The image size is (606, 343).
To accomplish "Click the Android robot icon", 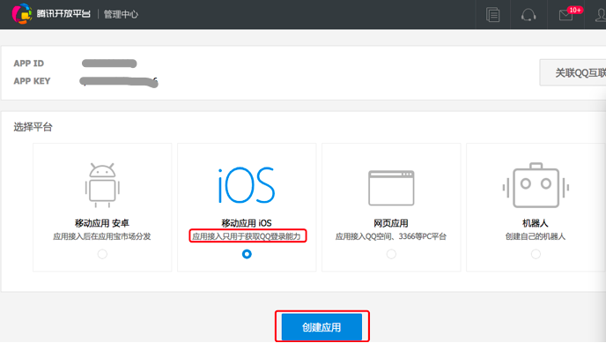I will click(102, 185).
